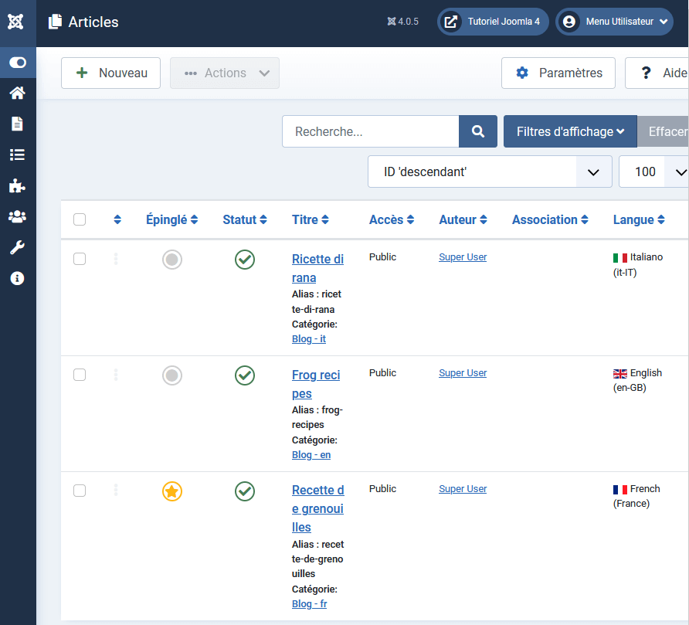Click the System wrench icon in sidebar
This screenshot has height=625, width=689.
[17, 247]
